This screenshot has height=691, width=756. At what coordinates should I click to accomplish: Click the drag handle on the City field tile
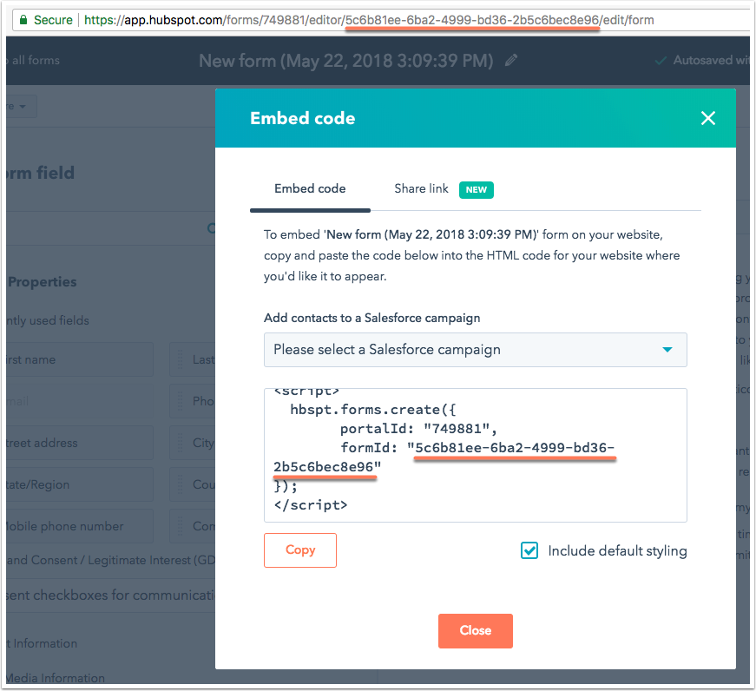tap(181, 443)
